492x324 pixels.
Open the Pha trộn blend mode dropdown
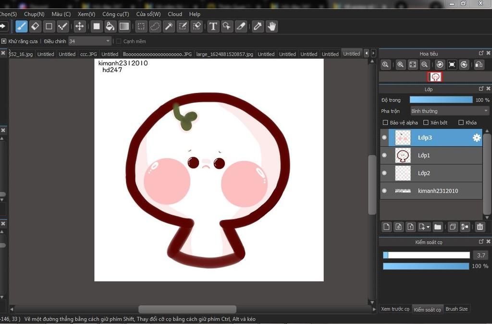[x=449, y=111]
